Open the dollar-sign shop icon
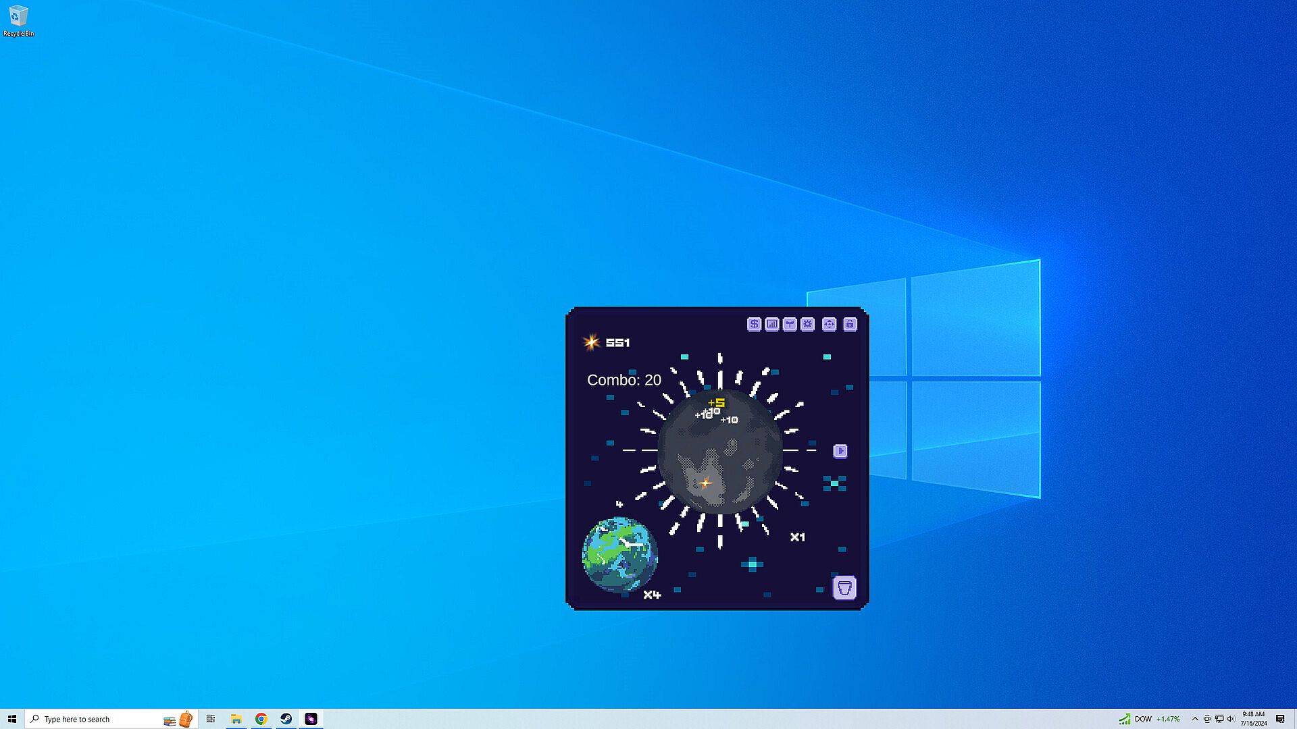Image resolution: width=1297 pixels, height=729 pixels. click(754, 324)
